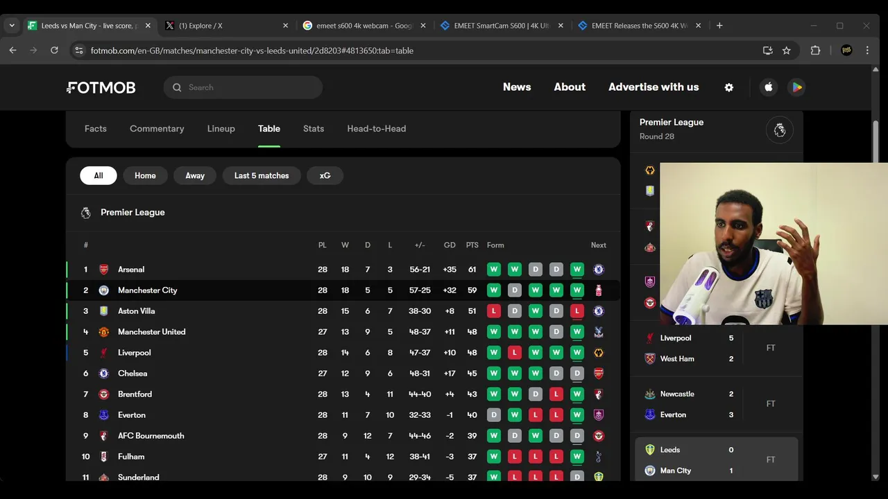Open the About link in header
The height and width of the screenshot is (499, 888).
pyautogui.click(x=570, y=87)
